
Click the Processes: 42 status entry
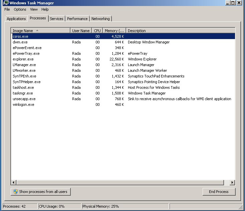click(x=20, y=206)
